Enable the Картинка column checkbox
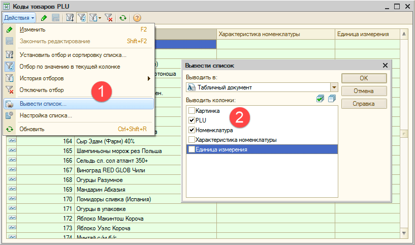Screen dimensions: 415x245 (191, 111)
